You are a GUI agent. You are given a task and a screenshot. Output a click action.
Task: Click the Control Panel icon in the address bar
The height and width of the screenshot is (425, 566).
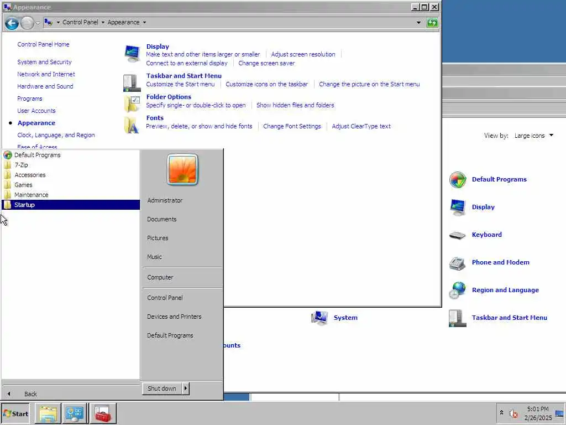(49, 22)
